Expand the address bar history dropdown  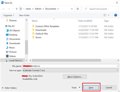72,9
